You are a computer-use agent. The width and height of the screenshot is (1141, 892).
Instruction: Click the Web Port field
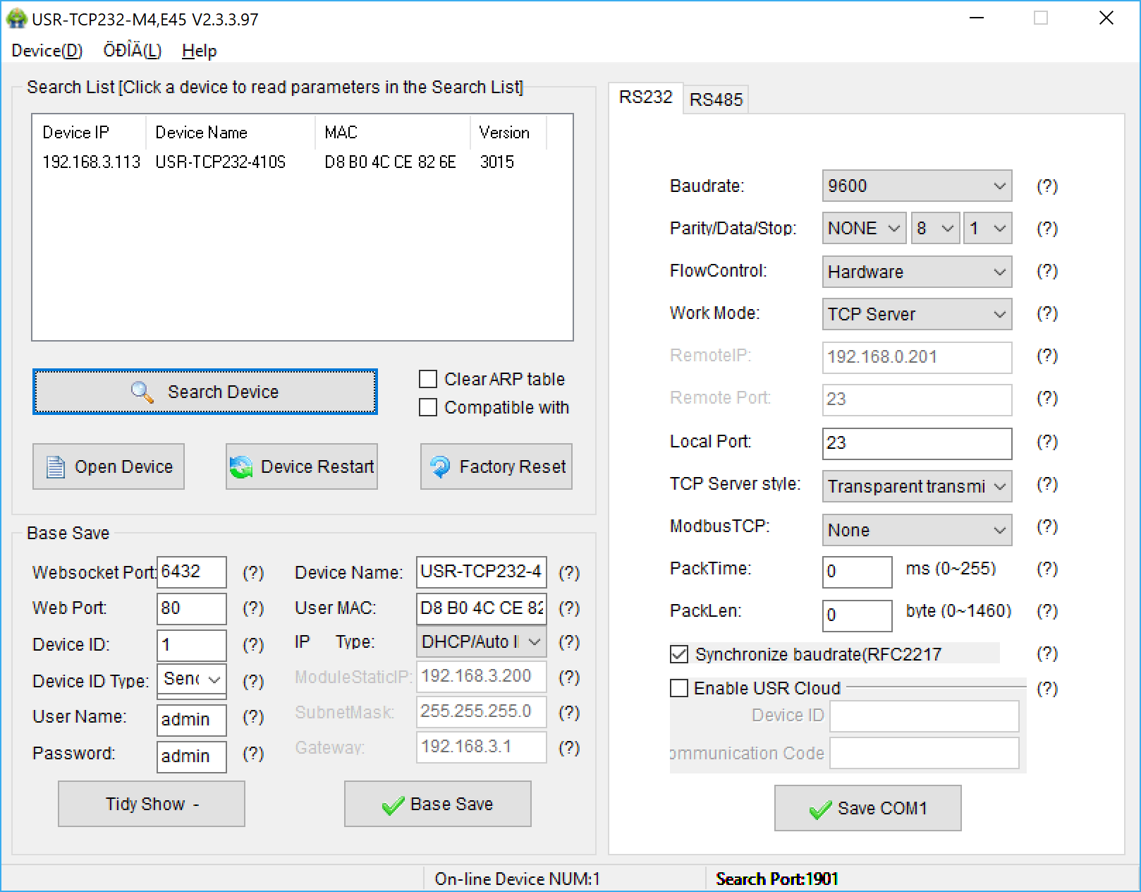(192, 608)
